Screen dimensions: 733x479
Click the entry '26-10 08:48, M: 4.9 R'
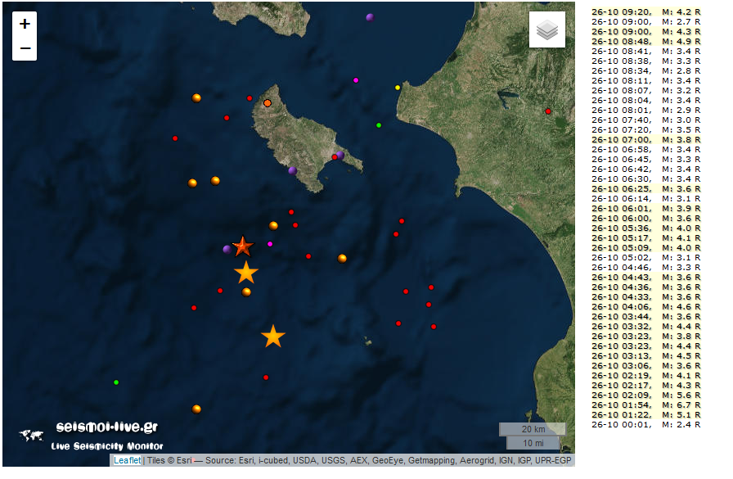[645, 42]
